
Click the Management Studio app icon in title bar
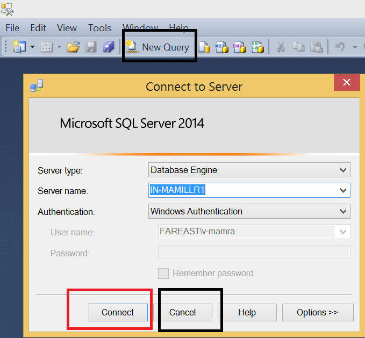pyautogui.click(x=8, y=9)
